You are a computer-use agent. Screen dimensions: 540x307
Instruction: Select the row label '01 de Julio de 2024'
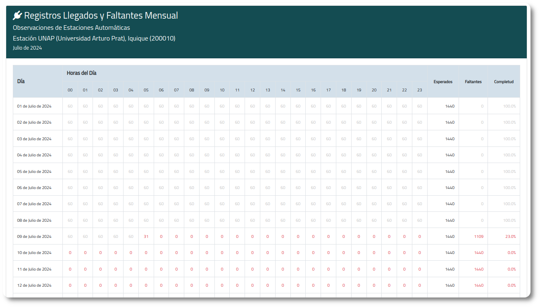[34, 106]
